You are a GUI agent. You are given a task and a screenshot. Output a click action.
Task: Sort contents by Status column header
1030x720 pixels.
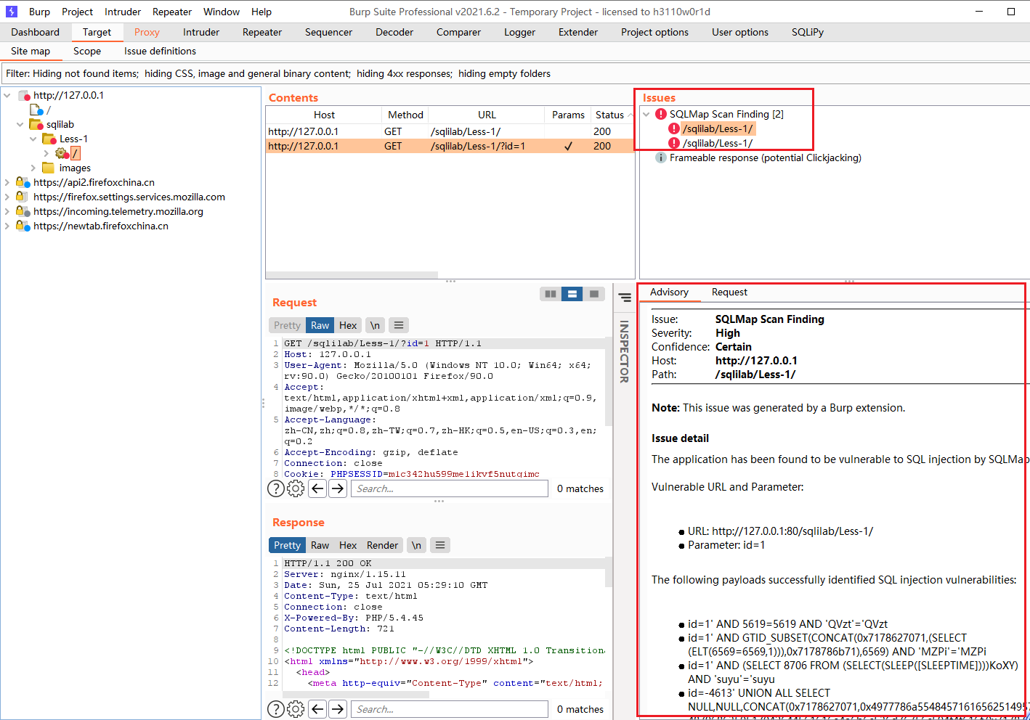coord(612,115)
